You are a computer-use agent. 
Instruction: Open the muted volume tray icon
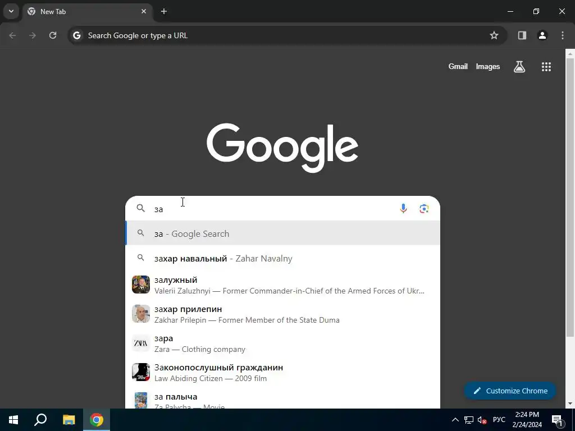(x=482, y=420)
